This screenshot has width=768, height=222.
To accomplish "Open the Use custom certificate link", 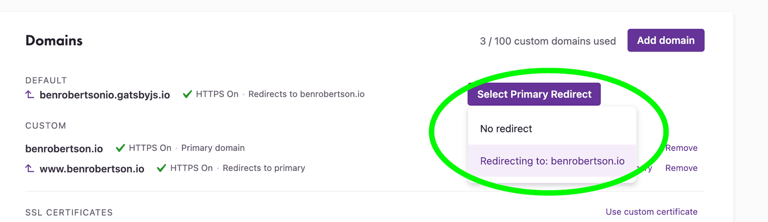I will pos(651,212).
